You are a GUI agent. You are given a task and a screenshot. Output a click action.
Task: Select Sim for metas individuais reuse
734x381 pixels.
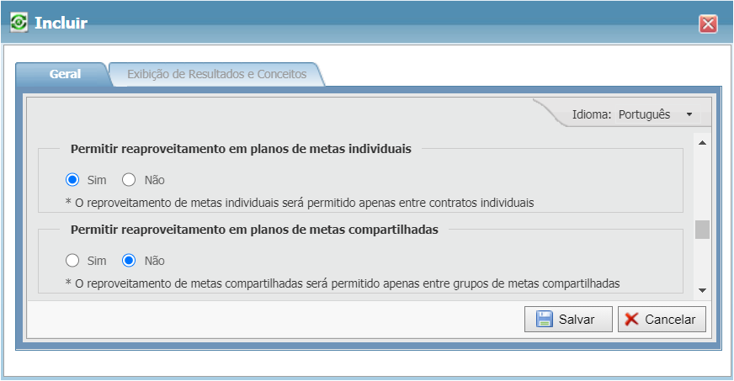(x=72, y=179)
